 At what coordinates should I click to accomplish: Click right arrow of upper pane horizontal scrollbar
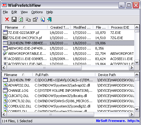click(132, 68)
